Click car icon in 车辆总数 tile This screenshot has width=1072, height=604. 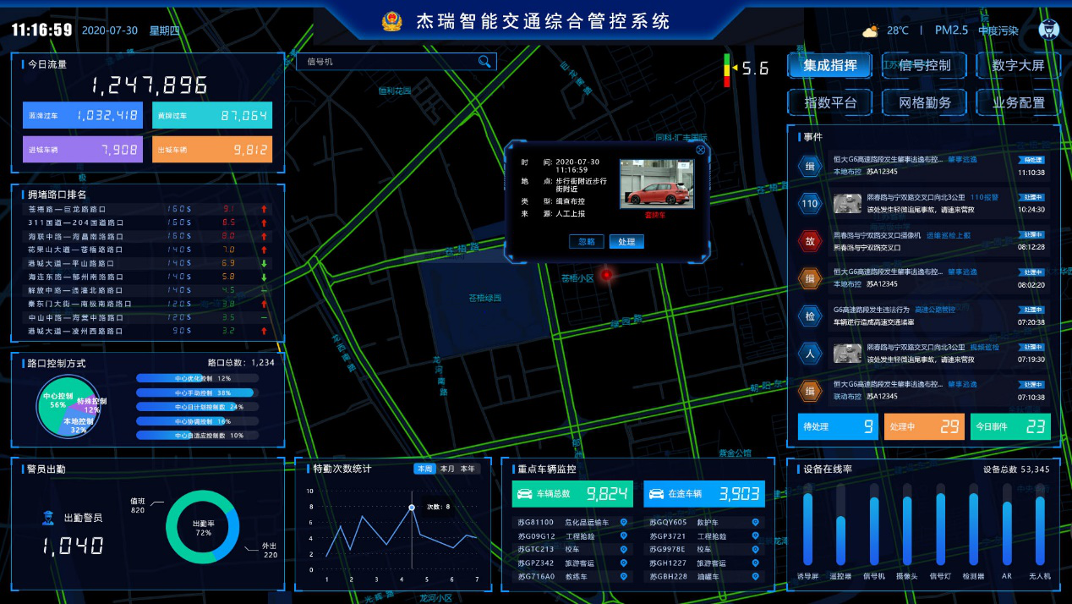[525, 493]
